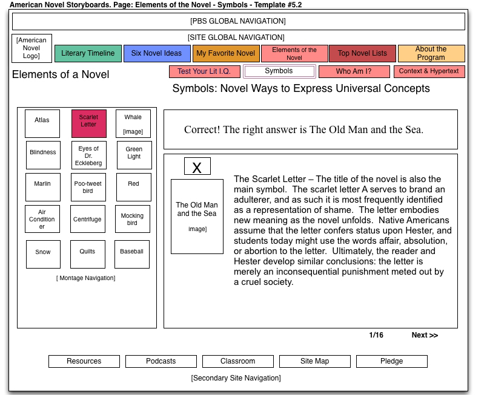Open Top Novel Lists tab
Screen dimensions: 487x395
click(362, 53)
